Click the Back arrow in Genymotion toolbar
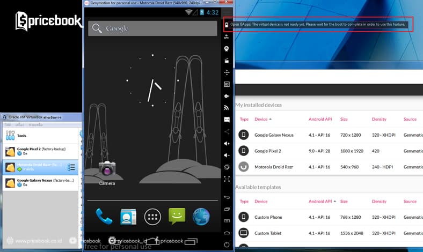The height and width of the screenshot is (252, 423). [x=227, y=197]
